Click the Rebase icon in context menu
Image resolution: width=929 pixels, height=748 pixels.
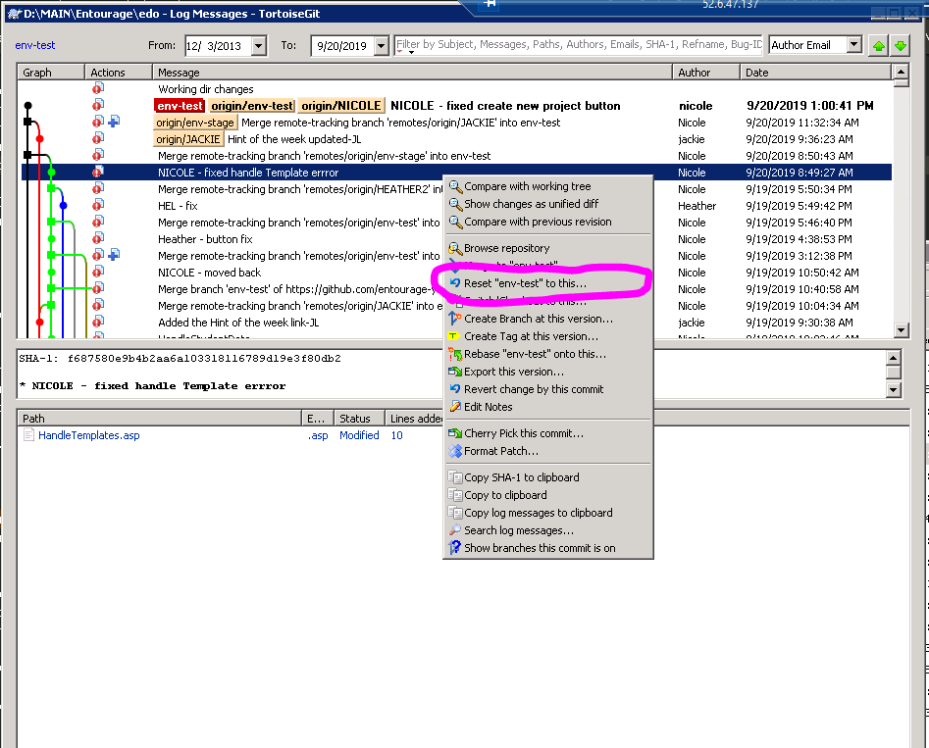(455, 354)
